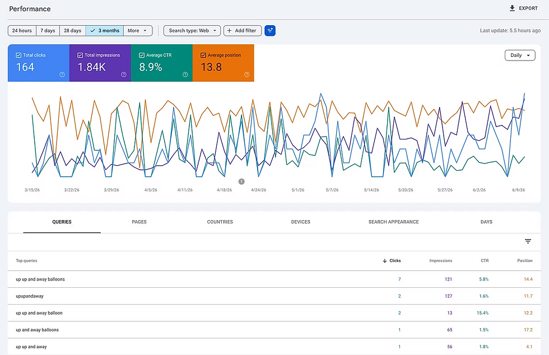Switch to the Devices tab
The height and width of the screenshot is (355, 549).
[x=301, y=222]
